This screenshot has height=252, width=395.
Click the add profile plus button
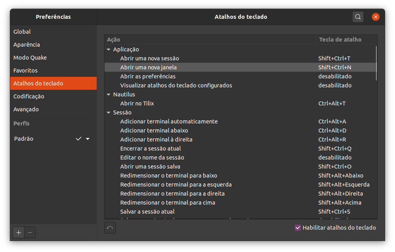18,232
